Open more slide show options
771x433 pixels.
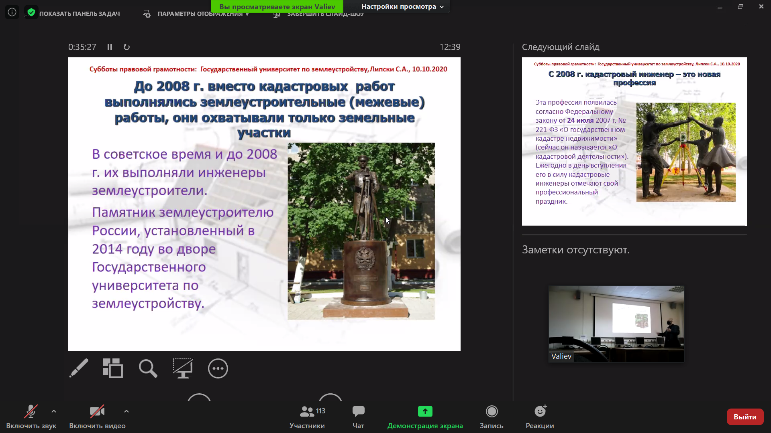point(218,368)
